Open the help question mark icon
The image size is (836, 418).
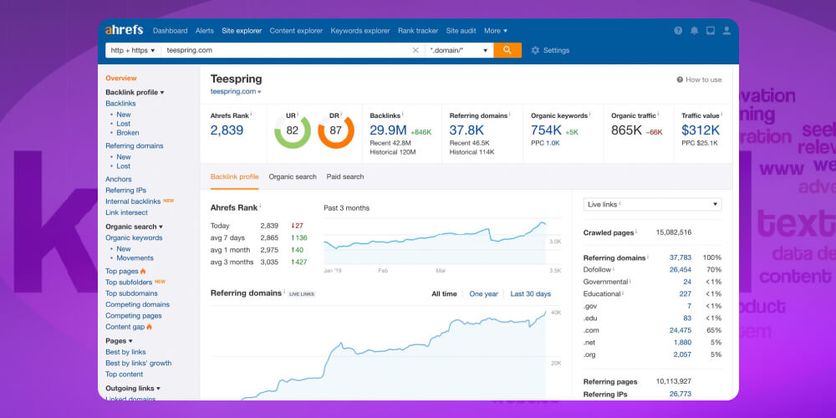[678, 31]
